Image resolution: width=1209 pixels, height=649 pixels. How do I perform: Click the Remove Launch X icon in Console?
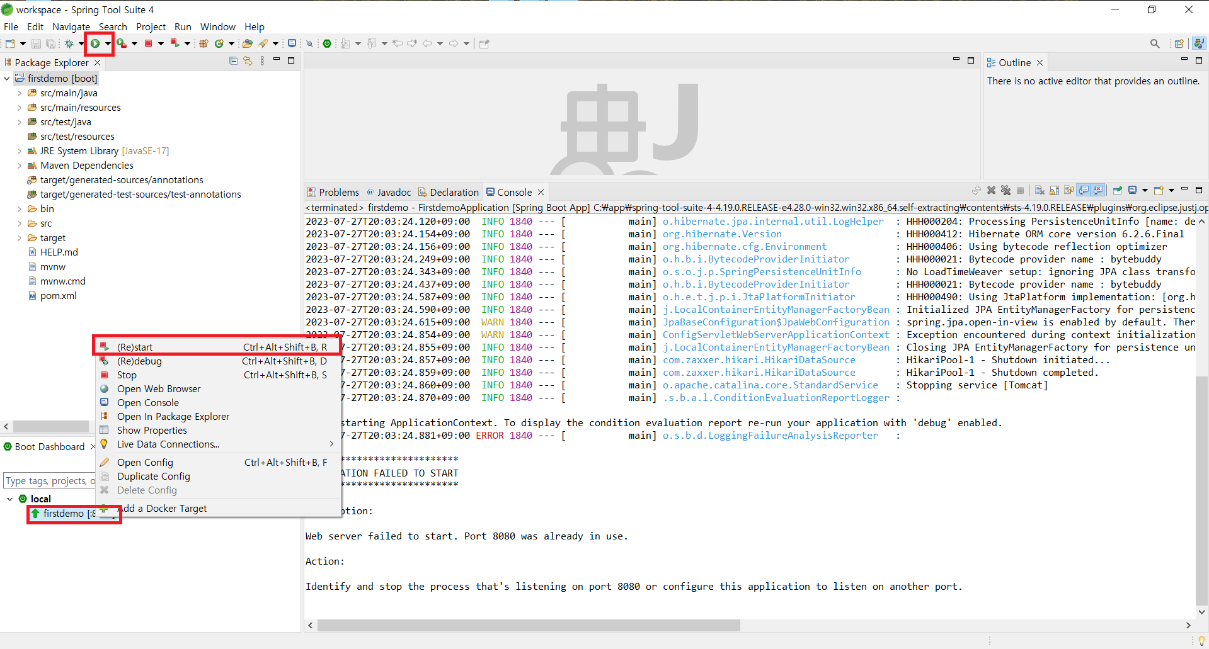point(991,190)
